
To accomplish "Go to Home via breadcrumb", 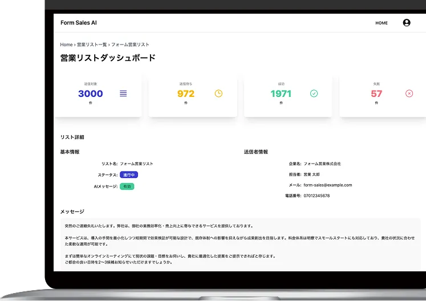I will click(x=66, y=44).
